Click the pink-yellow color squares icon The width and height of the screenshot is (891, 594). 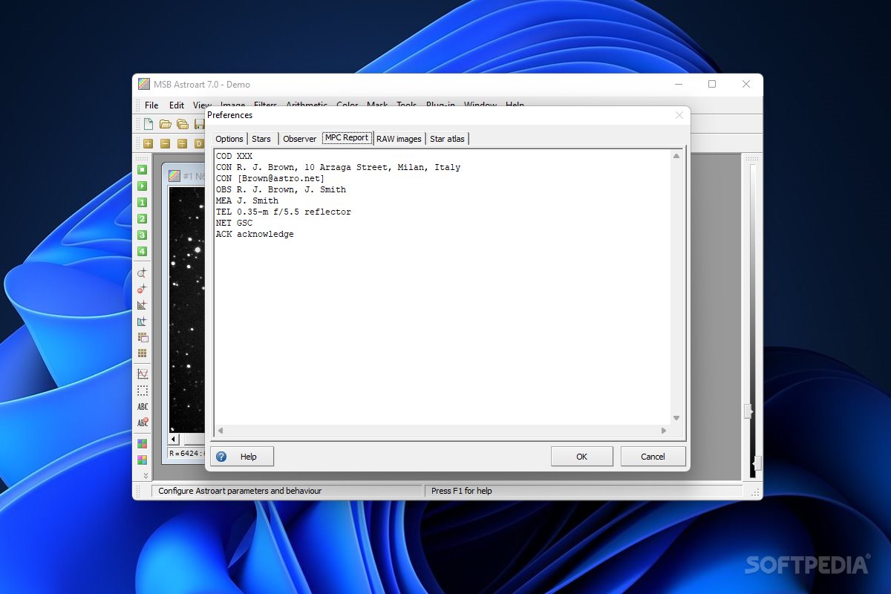click(142, 460)
